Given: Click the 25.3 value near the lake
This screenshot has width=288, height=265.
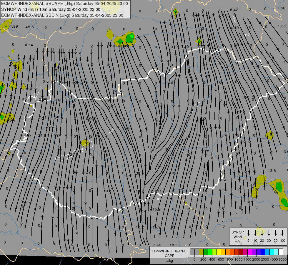Looking at the screenshot, I should 74,155.
